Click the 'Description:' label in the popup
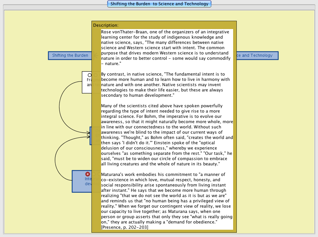 106,25
